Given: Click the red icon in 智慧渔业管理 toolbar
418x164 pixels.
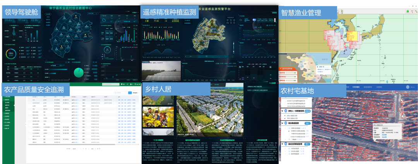Looking at the screenshot, I should click(412, 12).
